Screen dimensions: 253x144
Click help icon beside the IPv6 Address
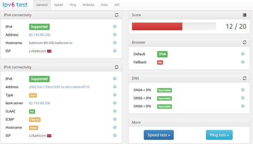pos(115,87)
